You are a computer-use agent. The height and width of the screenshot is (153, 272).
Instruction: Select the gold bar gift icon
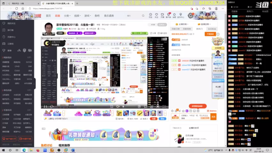(x=140, y=113)
